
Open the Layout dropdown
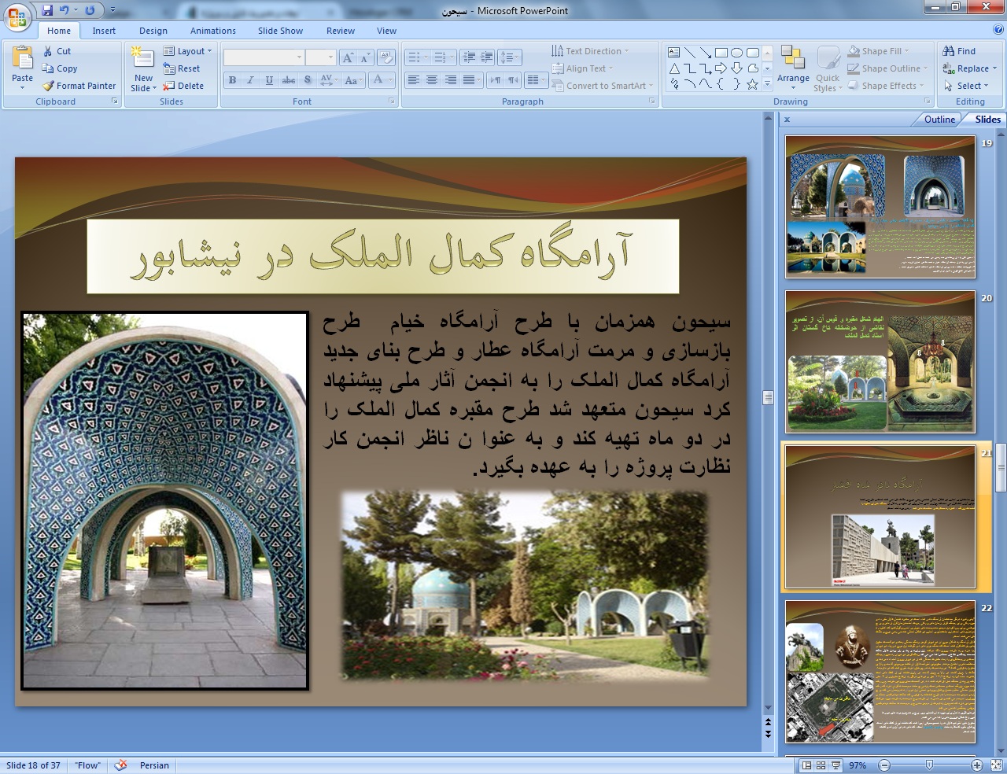[188, 51]
